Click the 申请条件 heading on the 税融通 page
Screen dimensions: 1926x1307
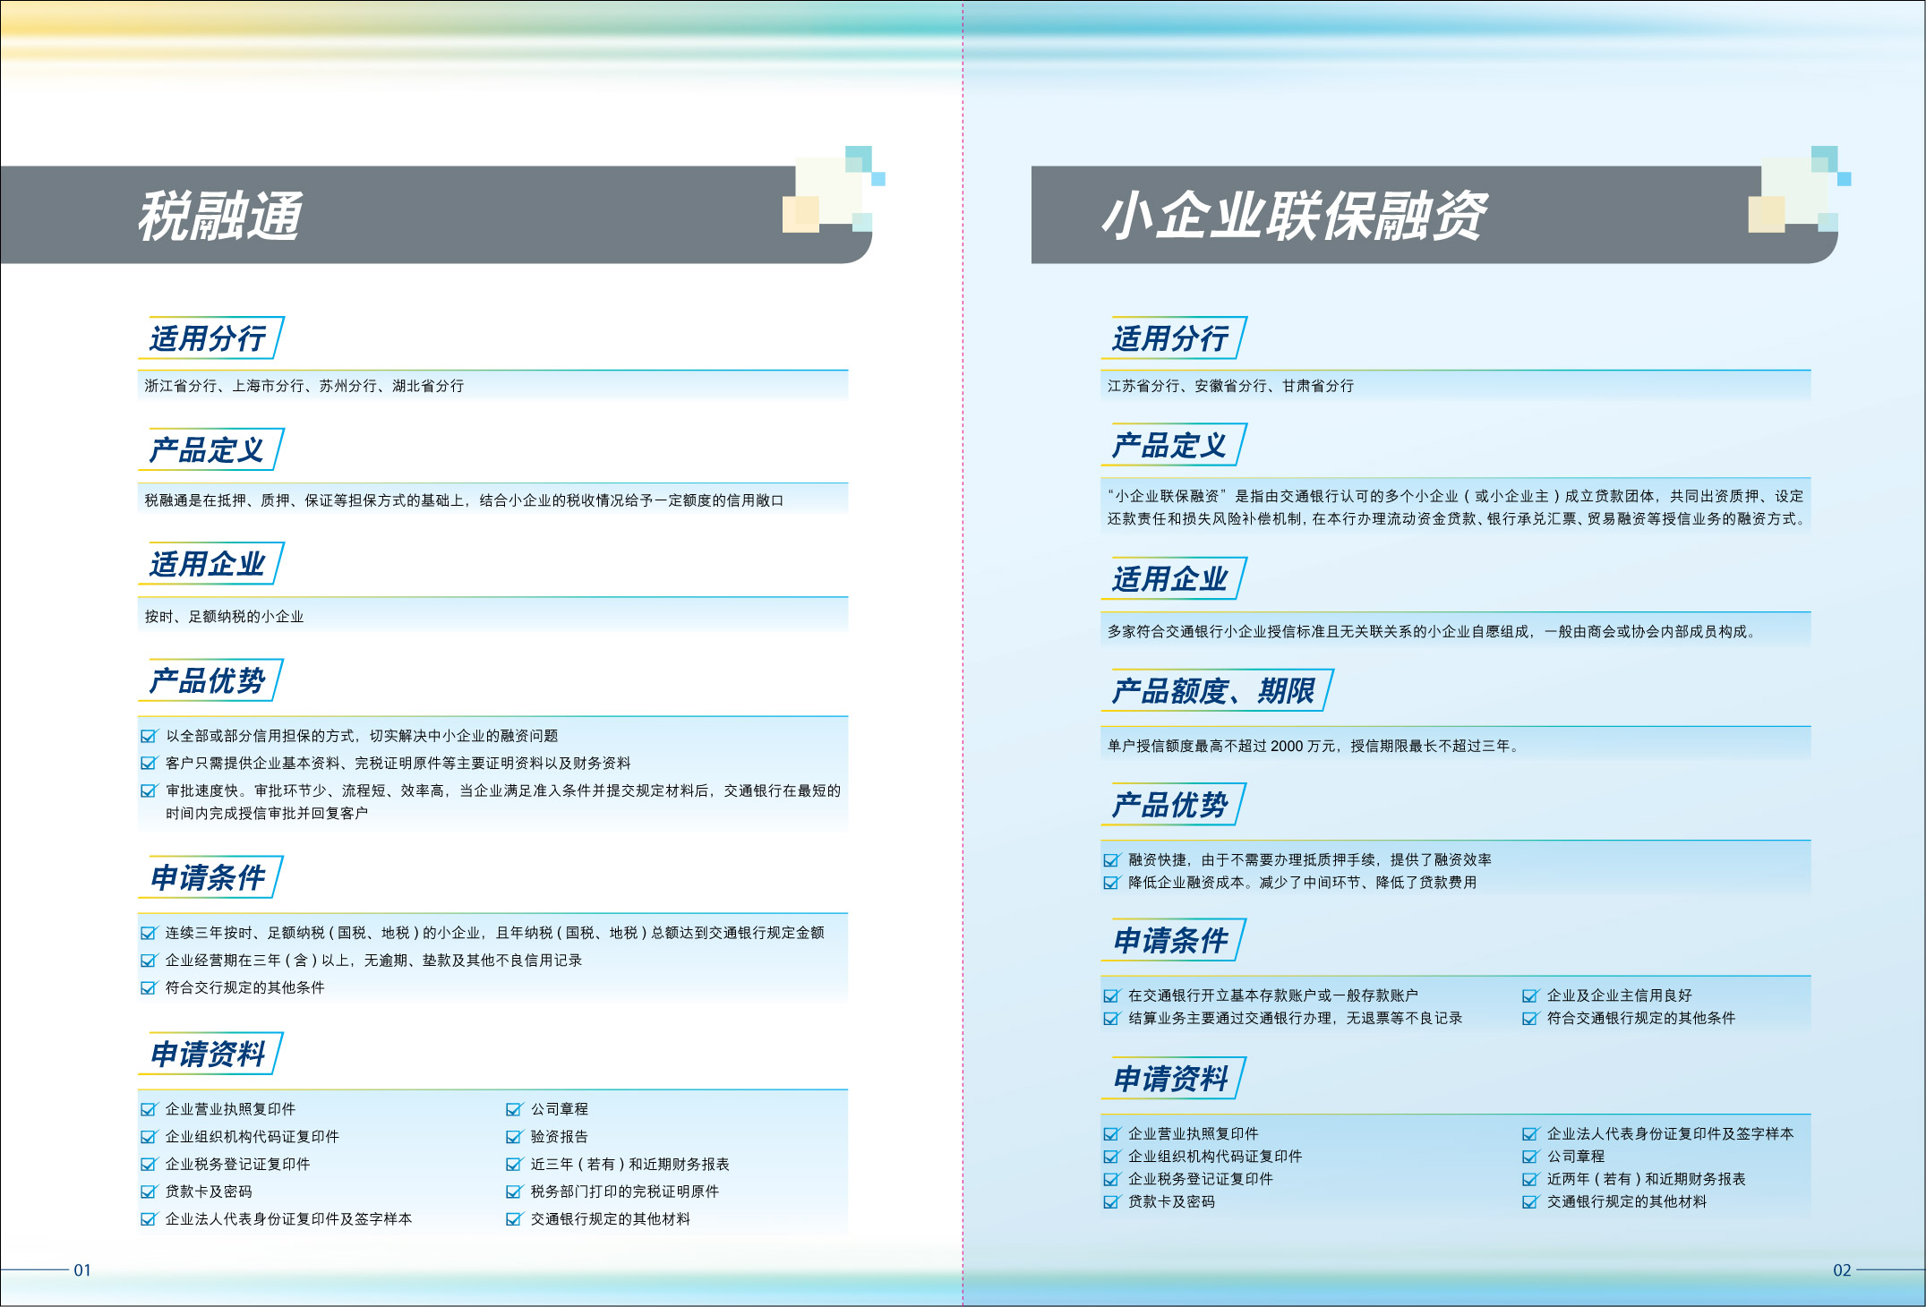pyautogui.click(x=208, y=877)
